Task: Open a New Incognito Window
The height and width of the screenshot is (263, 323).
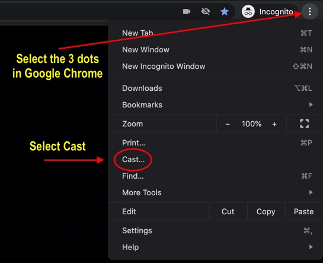Action: click(x=215, y=66)
